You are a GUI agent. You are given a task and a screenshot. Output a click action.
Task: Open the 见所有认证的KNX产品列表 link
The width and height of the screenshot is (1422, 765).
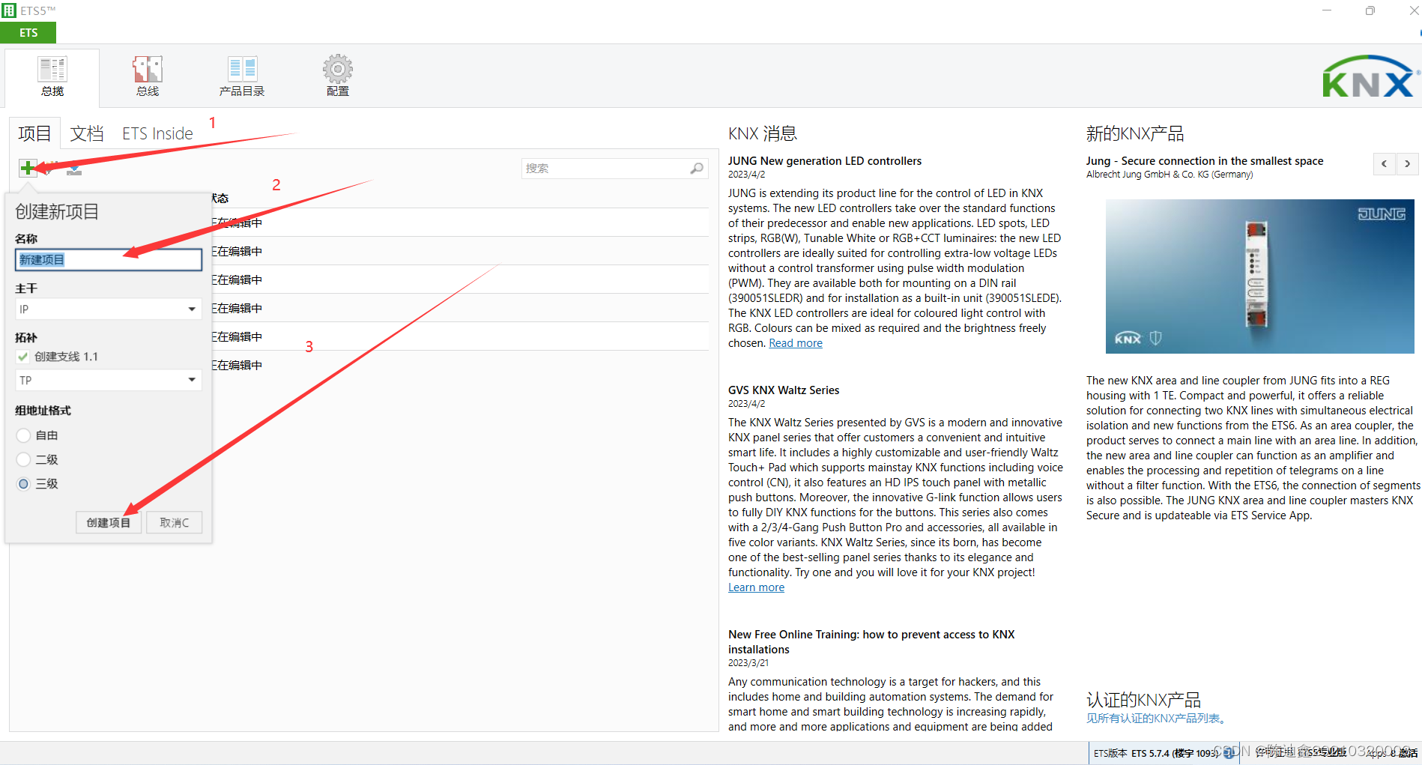(1156, 719)
